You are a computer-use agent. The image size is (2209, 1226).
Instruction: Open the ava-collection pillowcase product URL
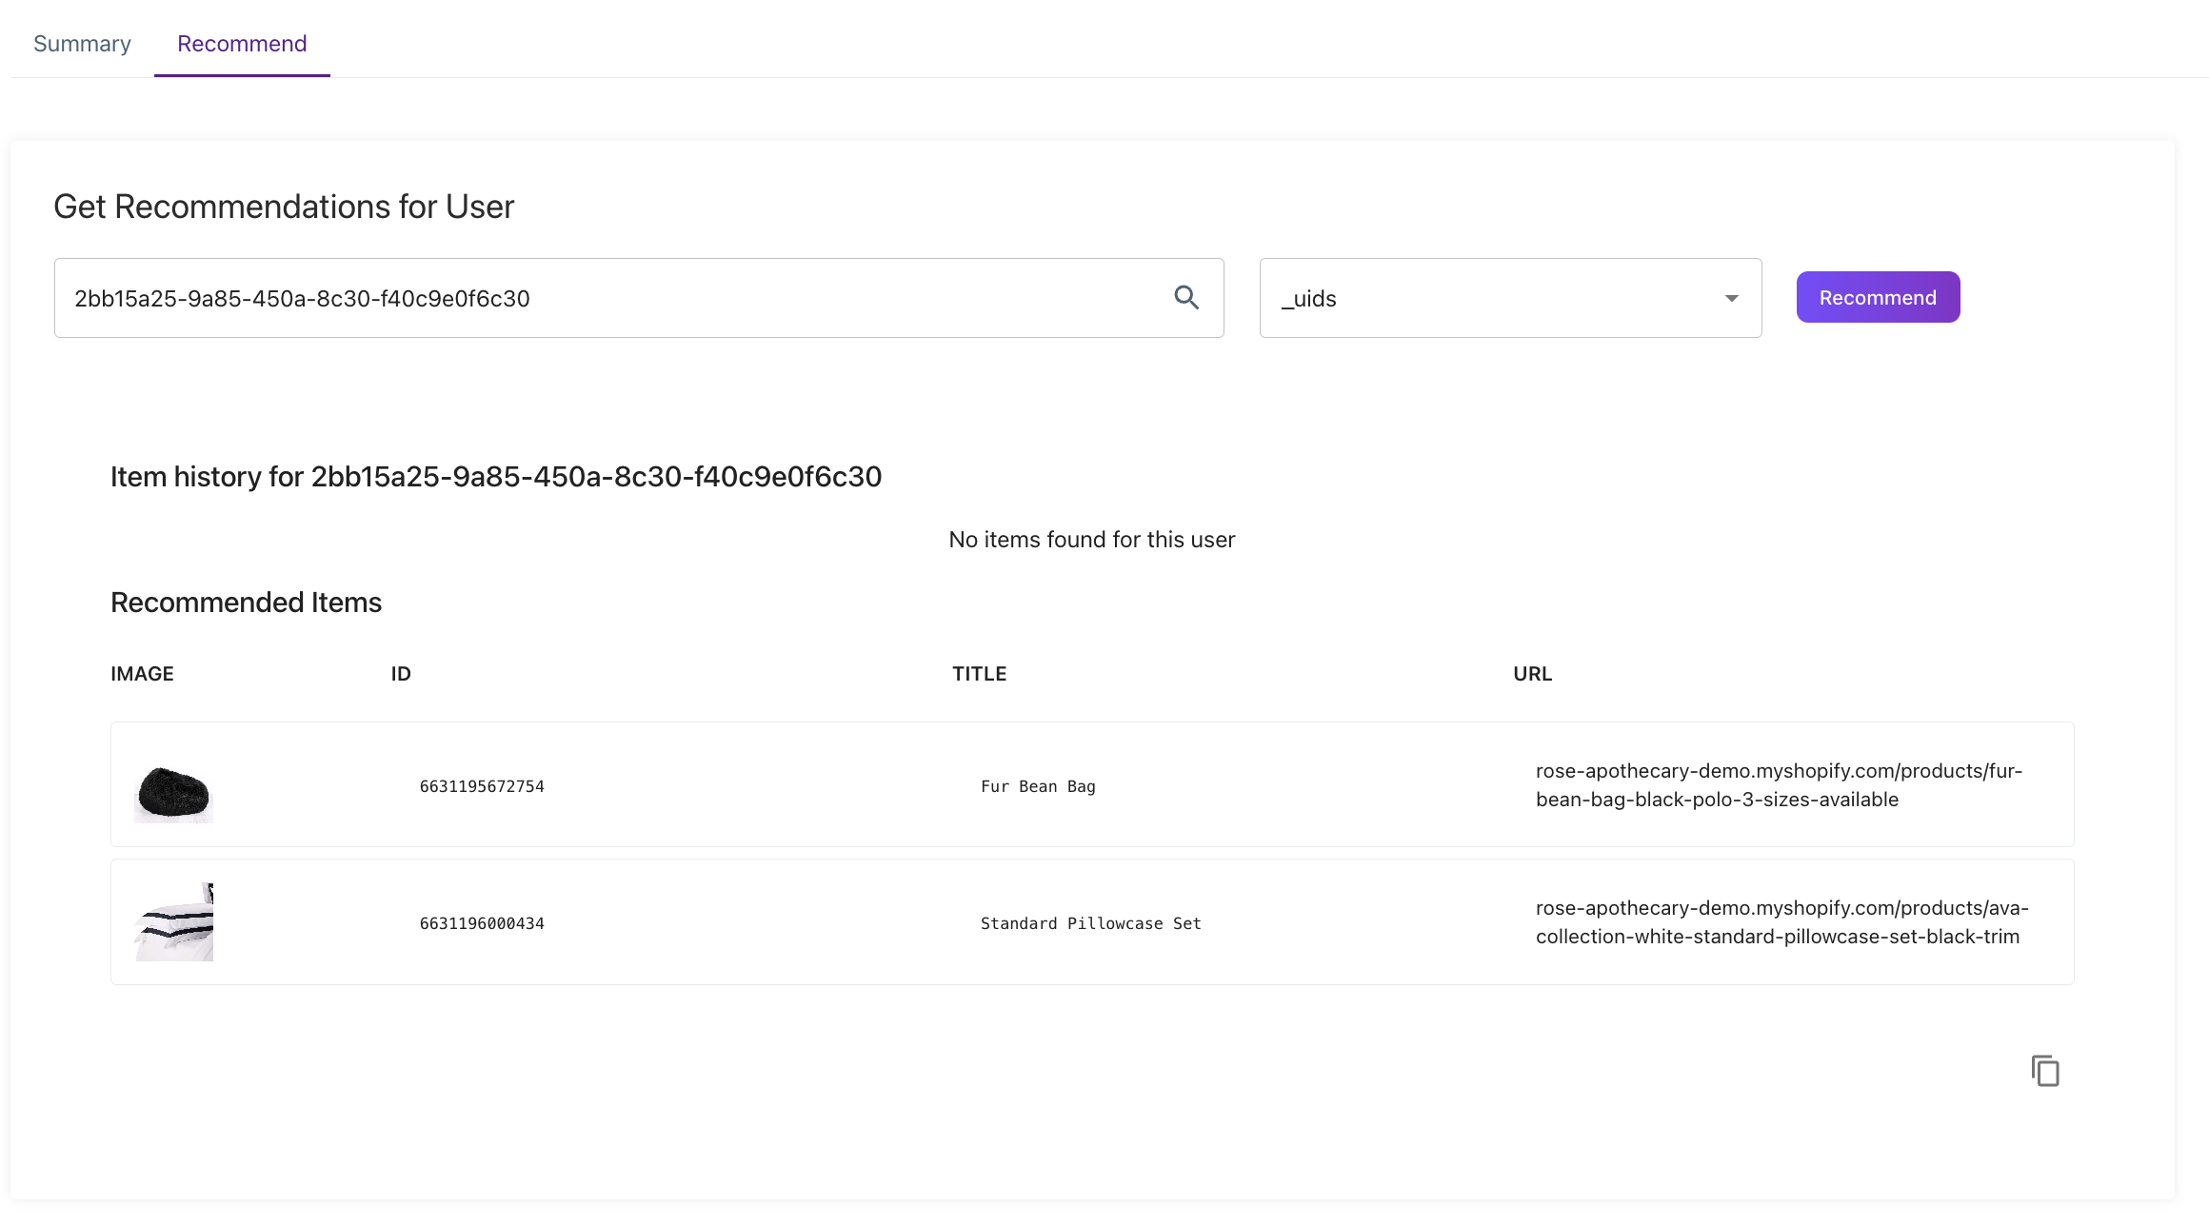[x=1781, y=922]
